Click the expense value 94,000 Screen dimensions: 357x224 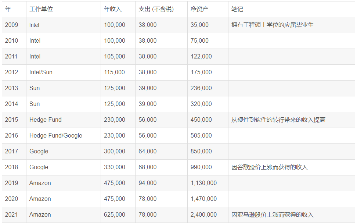point(148,183)
